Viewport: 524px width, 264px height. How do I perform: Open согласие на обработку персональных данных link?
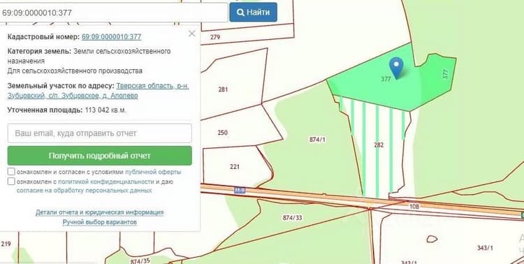coord(85,191)
